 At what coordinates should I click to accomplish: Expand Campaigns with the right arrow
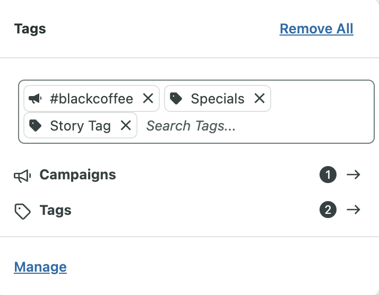click(353, 175)
